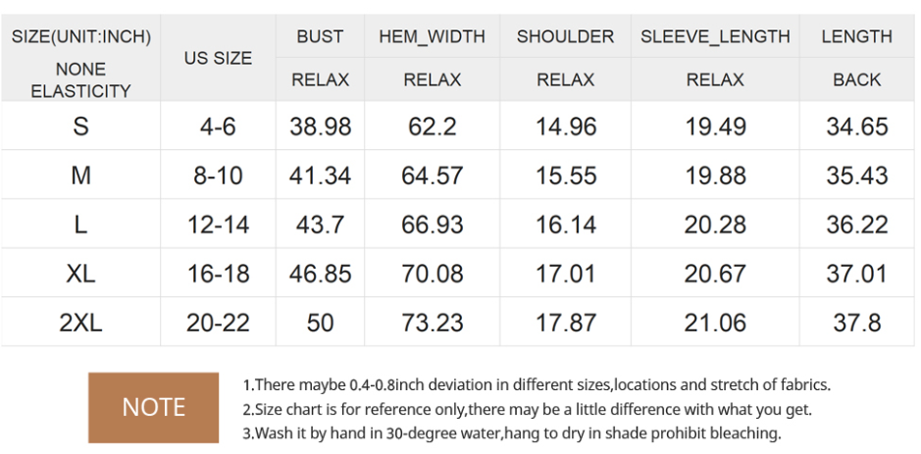This screenshot has height=454, width=921.
Task: Select the SHOULDER column header
Action: click(x=565, y=37)
